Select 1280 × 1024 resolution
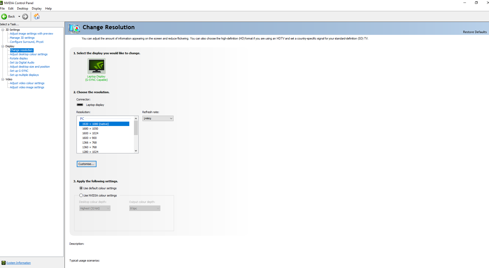 pyautogui.click(x=104, y=152)
